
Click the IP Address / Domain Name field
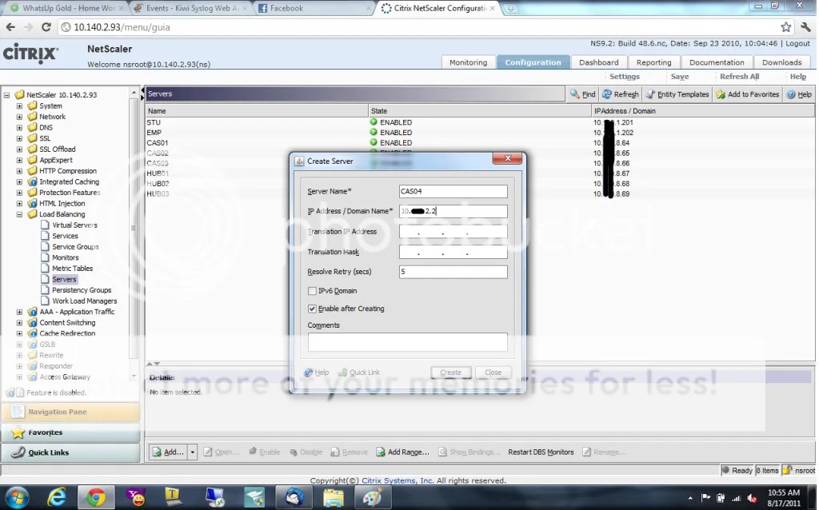tap(453, 210)
